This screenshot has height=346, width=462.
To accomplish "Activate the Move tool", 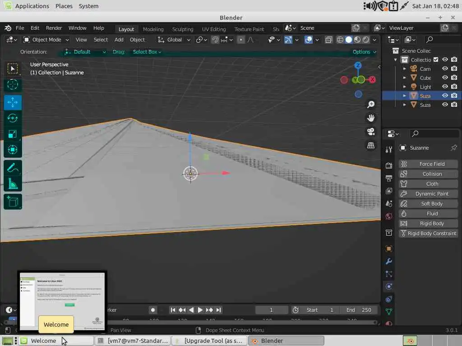I will click(13, 102).
